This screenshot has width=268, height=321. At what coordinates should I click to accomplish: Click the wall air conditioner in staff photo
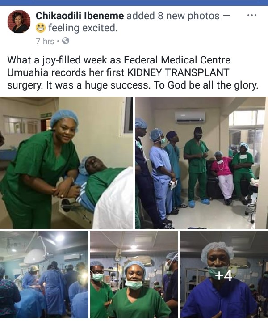tap(190, 117)
